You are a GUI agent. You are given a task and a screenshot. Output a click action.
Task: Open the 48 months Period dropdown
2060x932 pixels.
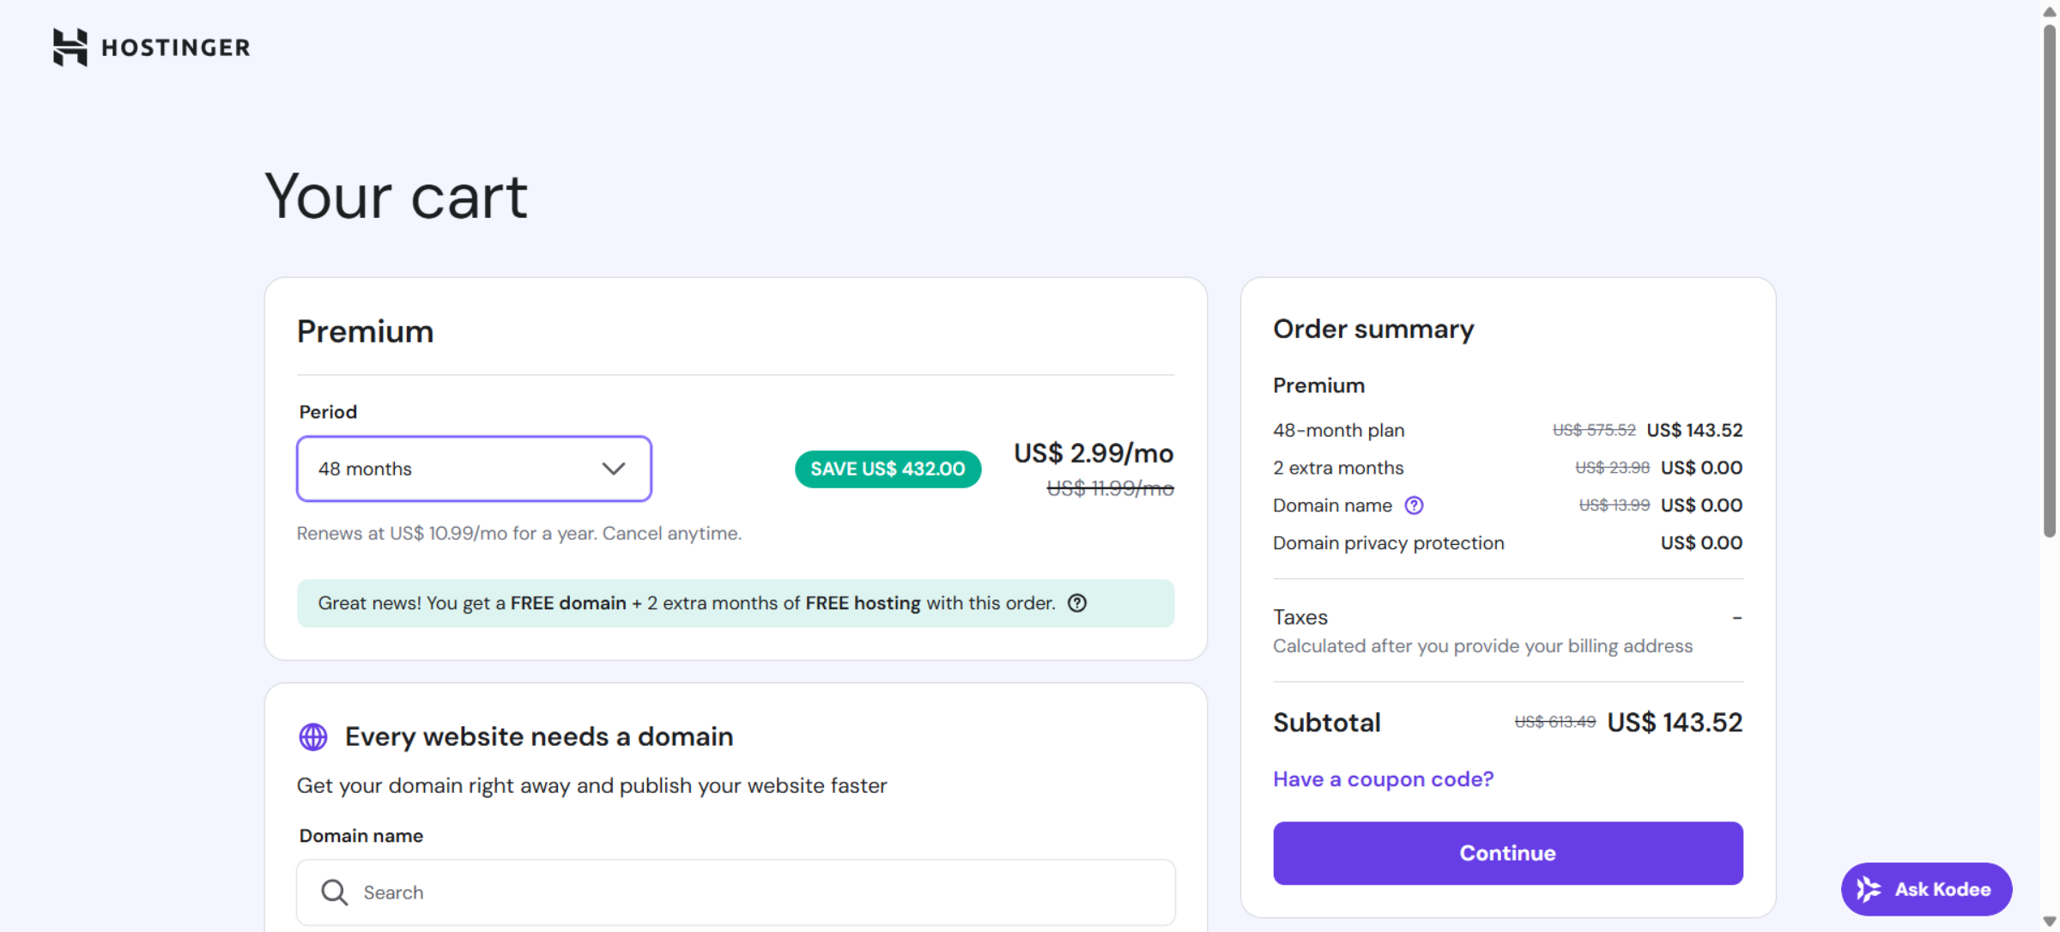[x=473, y=469]
